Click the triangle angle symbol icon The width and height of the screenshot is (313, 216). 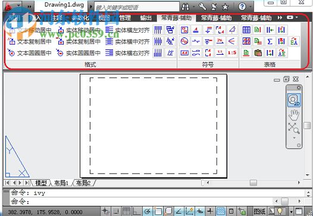pos(232,30)
